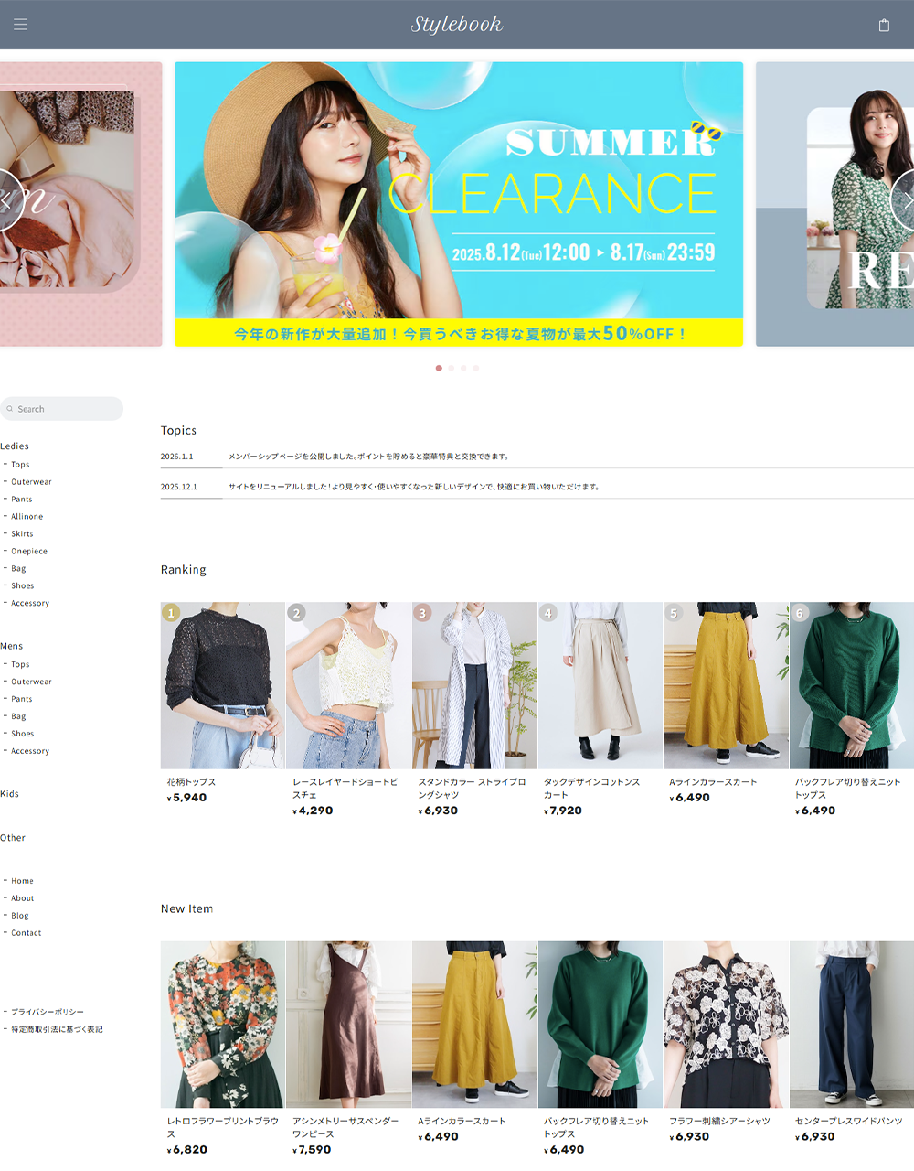Screen dimensions: 914x1171
Task: Open the 2025.1.1 membership topic
Action: tap(368, 457)
